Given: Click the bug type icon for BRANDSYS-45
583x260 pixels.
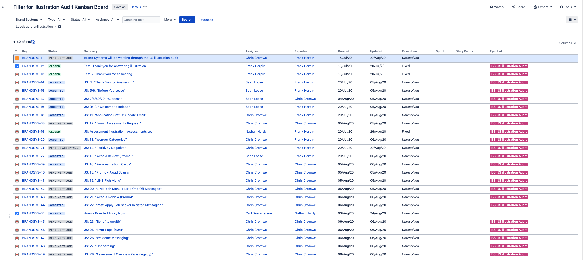Looking at the screenshot, I should pyautogui.click(x=17, y=222).
